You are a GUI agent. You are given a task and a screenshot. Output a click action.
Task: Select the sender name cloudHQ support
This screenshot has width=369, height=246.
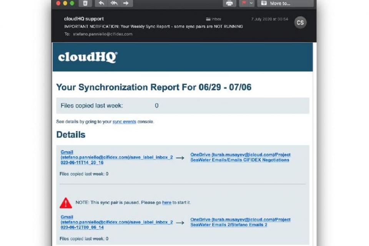click(84, 19)
